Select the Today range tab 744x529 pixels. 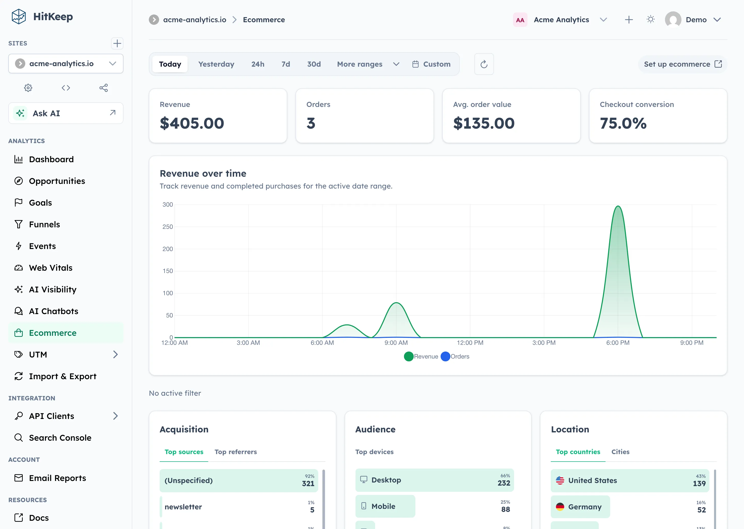coord(170,64)
